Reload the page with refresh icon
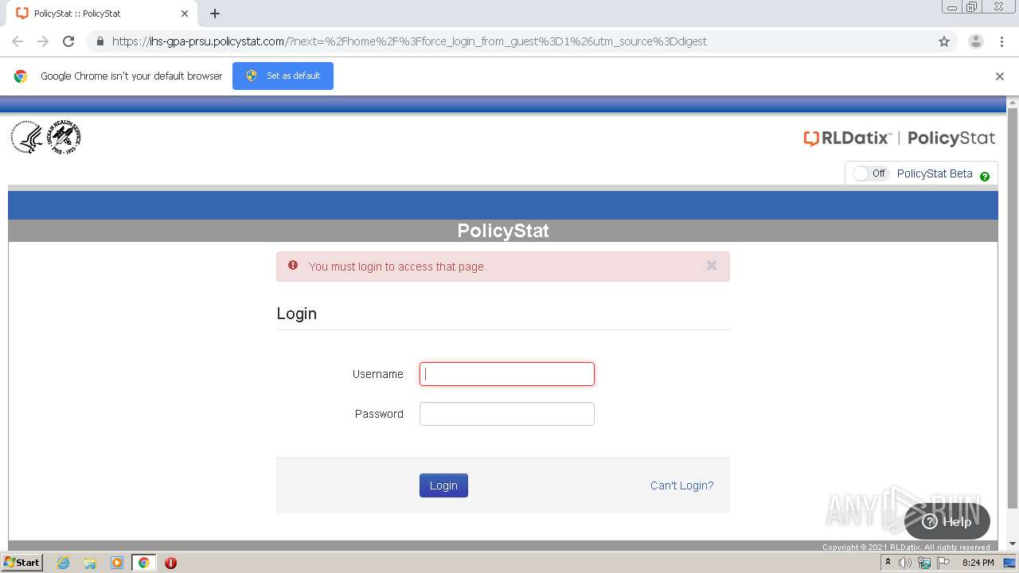Screen dimensions: 1019x573 [x=68, y=41]
